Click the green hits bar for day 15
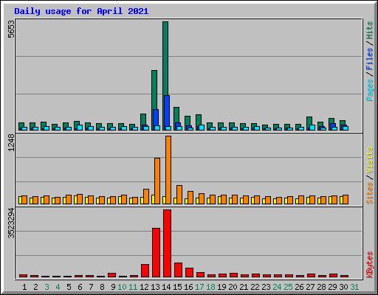Viewport: 378px width, 295px height. [x=176, y=115]
